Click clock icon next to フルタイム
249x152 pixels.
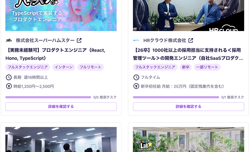coord(136,77)
